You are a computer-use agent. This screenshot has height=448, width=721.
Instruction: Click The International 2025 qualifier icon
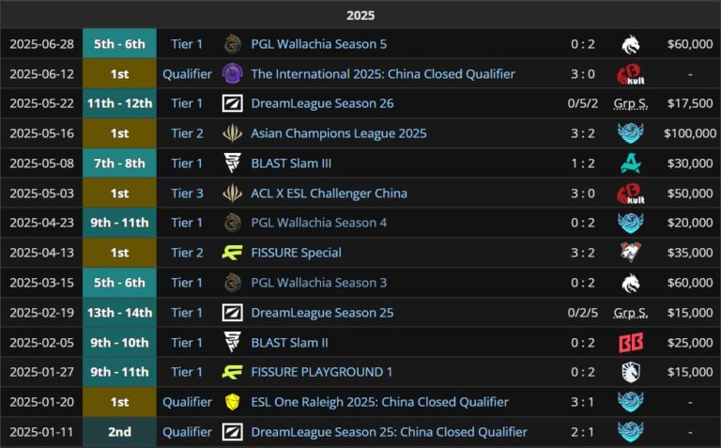[233, 74]
